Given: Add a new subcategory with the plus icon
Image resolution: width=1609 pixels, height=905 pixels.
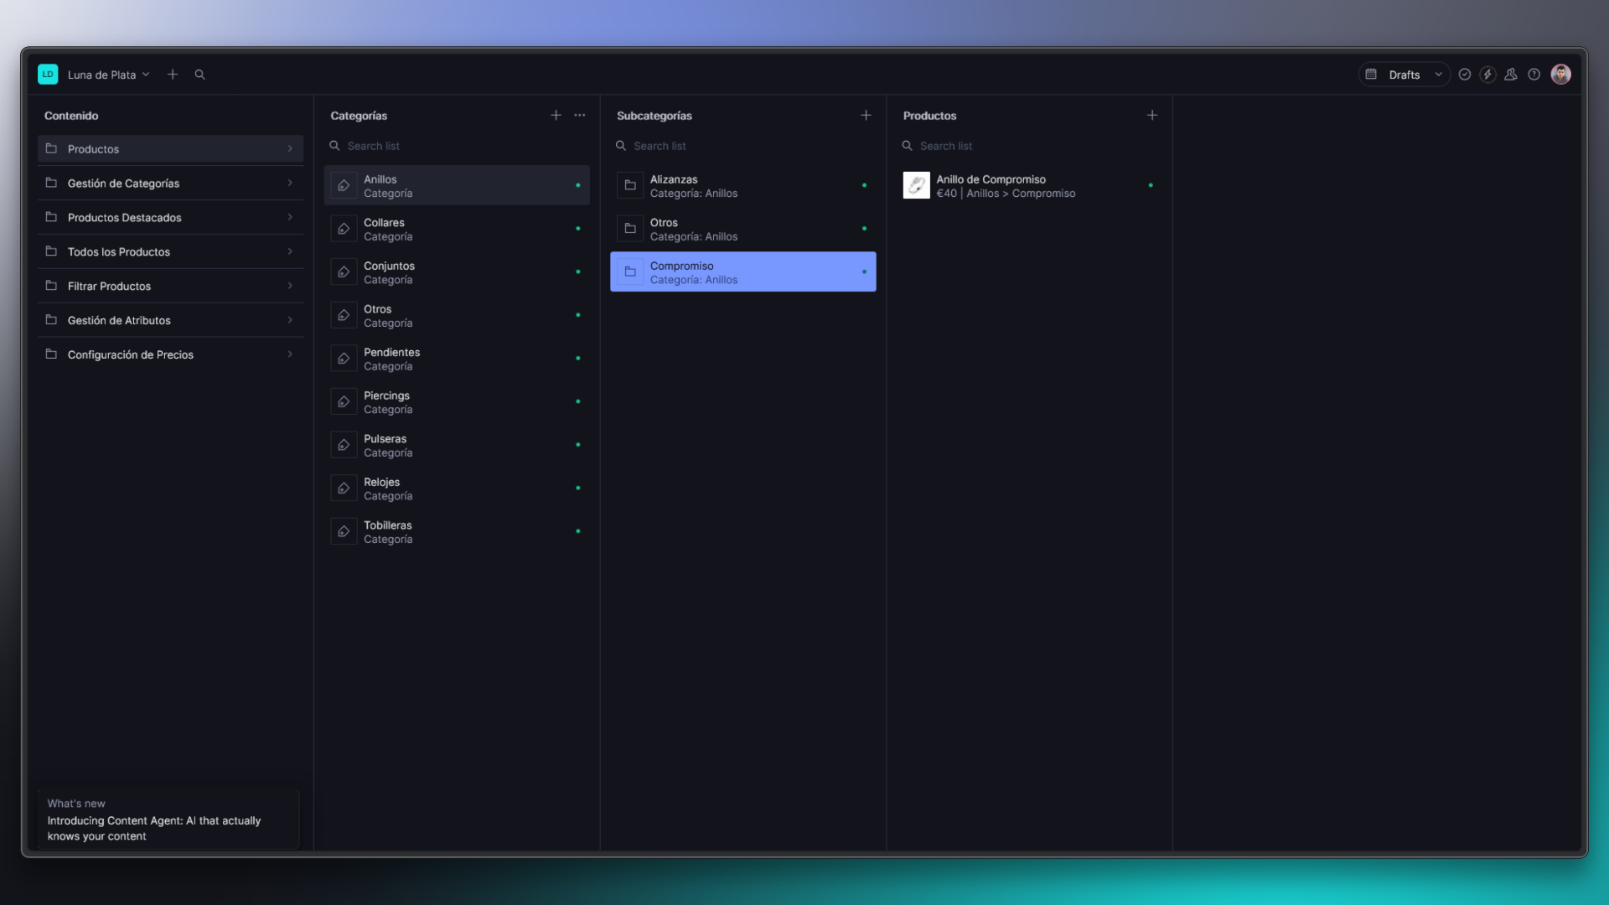Looking at the screenshot, I should click(866, 115).
